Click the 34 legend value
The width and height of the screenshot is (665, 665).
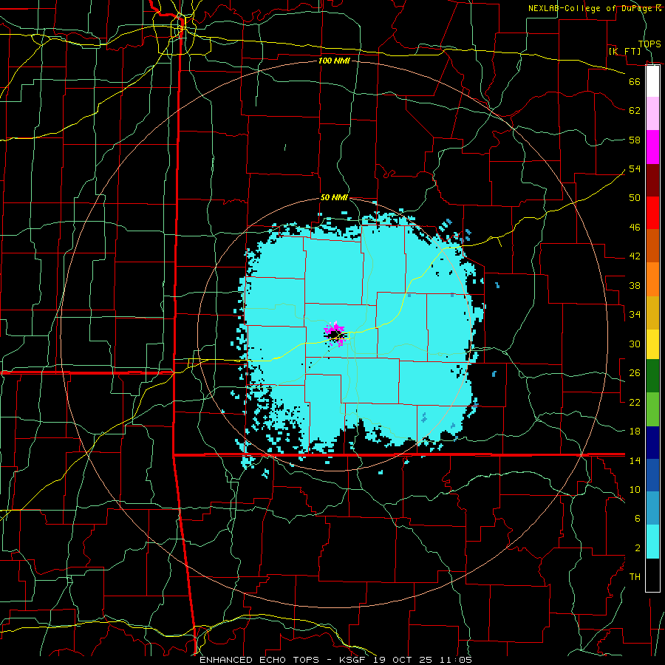[635, 315]
